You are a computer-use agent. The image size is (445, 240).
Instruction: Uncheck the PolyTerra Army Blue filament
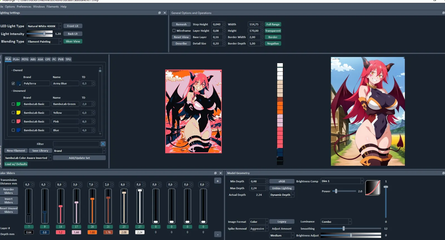13,83
